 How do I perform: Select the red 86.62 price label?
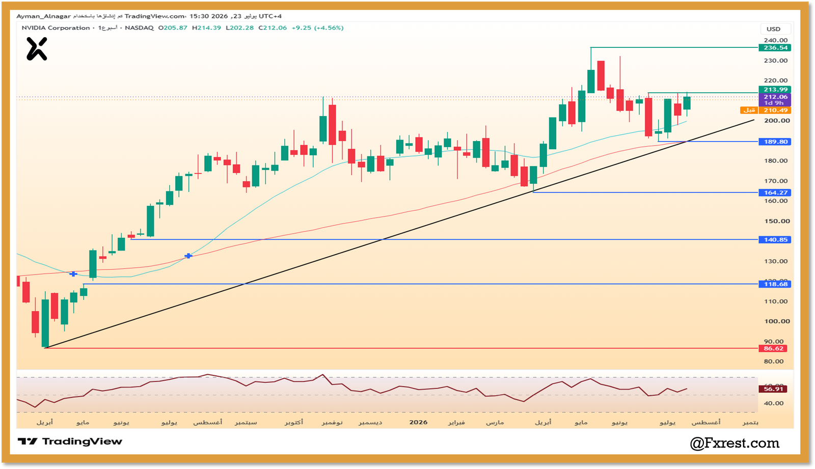click(x=773, y=348)
